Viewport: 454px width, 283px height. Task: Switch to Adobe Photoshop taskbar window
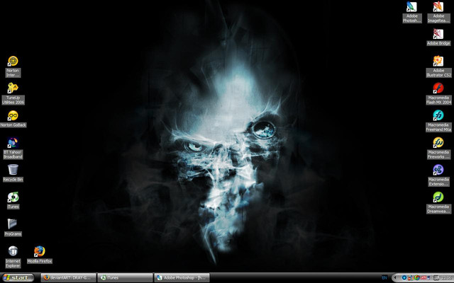[182, 278]
